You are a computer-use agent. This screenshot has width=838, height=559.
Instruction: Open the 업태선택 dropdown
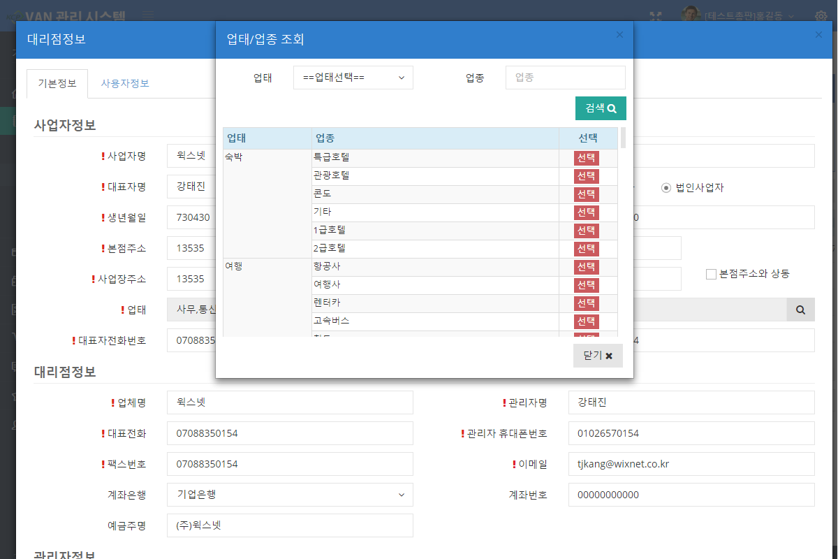tap(353, 78)
